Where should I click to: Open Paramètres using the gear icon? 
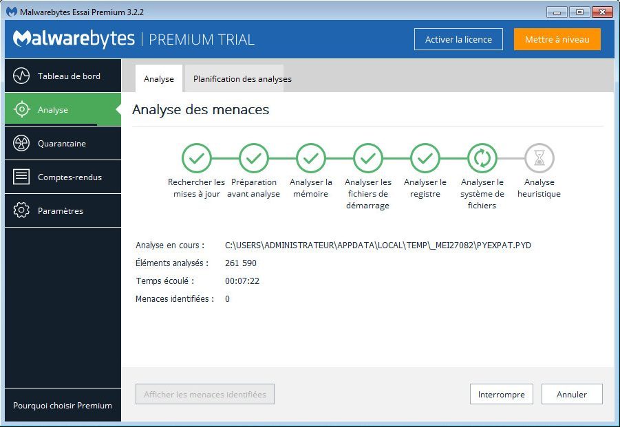(x=21, y=210)
